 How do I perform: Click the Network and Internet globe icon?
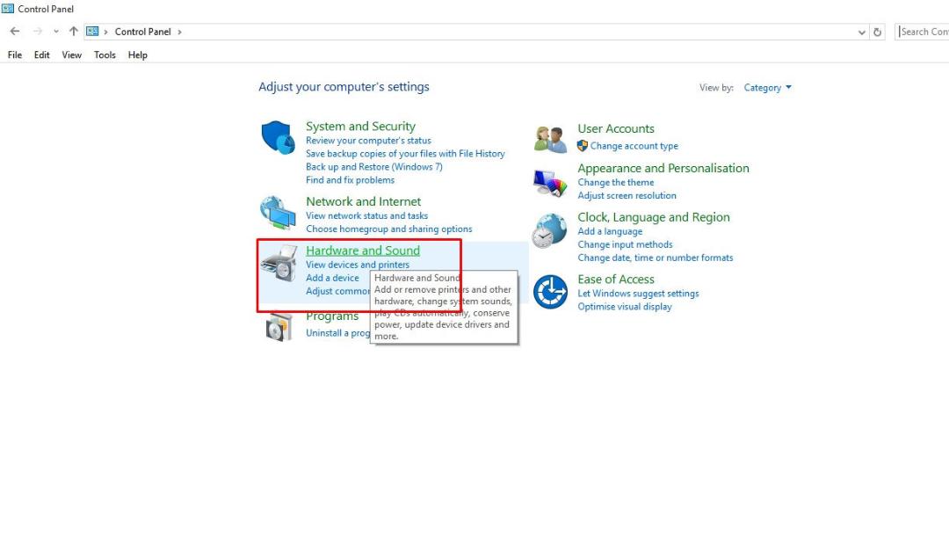coord(278,213)
